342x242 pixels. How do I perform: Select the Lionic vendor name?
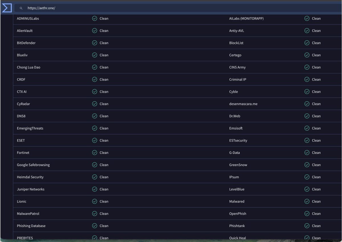tap(22, 201)
